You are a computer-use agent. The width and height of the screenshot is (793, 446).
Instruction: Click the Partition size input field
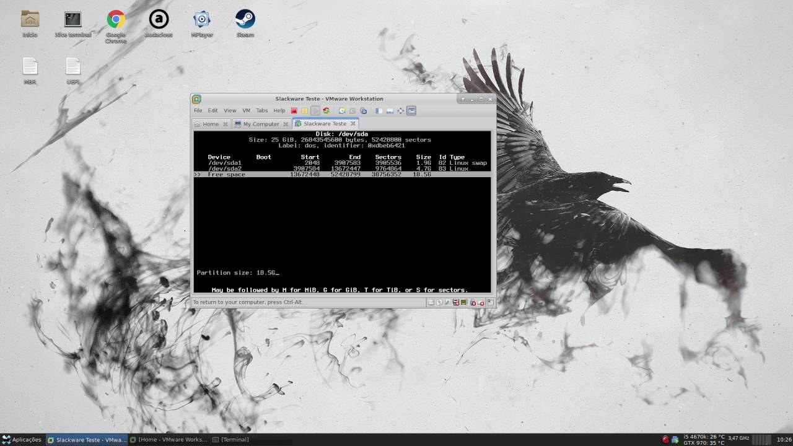coord(268,273)
